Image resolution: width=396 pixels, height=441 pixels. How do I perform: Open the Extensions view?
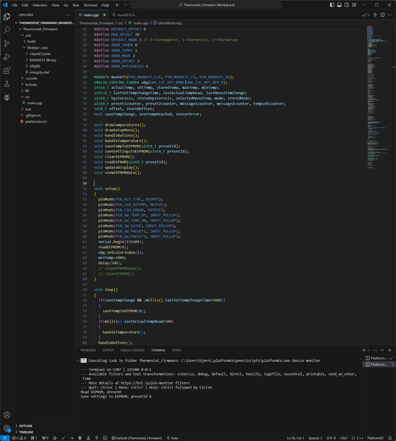click(x=7, y=71)
